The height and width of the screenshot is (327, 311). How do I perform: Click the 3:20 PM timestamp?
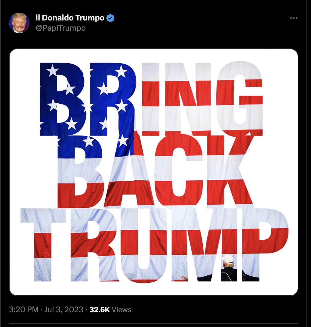tap(24, 310)
